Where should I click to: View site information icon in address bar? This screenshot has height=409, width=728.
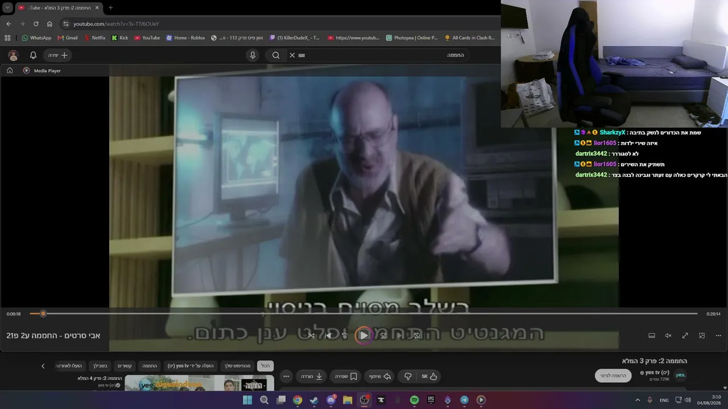point(66,24)
